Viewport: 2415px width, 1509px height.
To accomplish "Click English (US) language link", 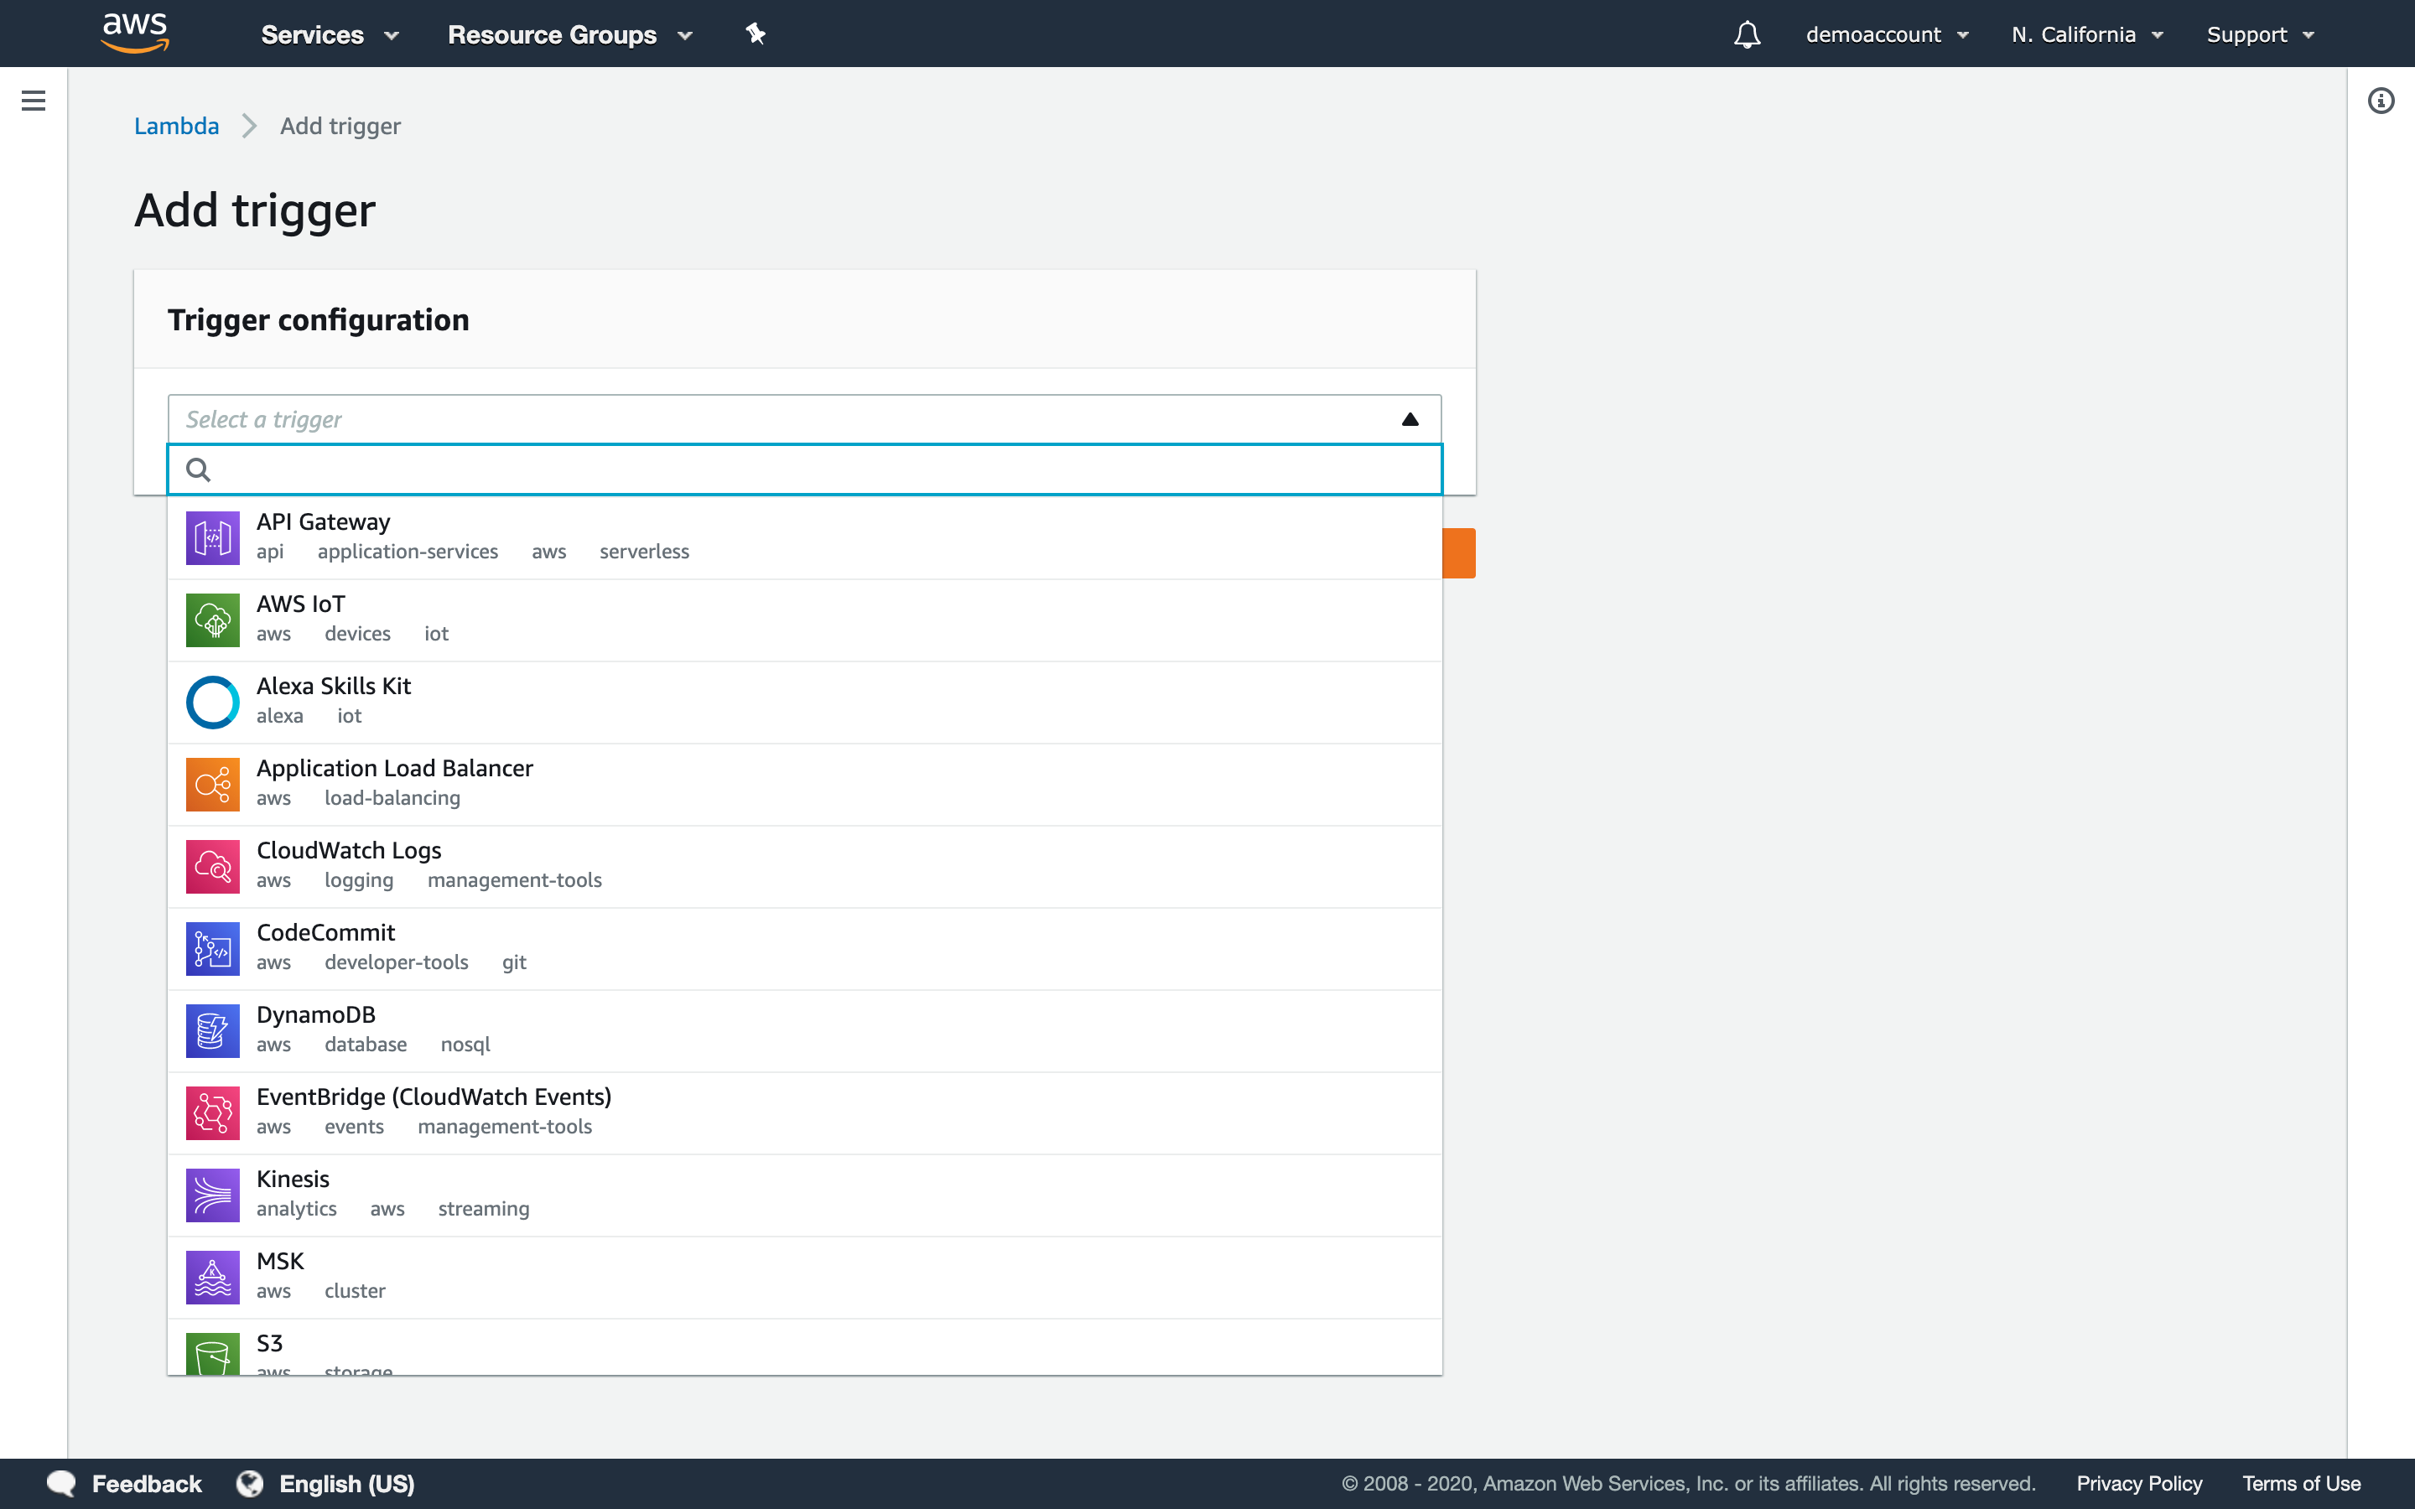I will 346,1484.
